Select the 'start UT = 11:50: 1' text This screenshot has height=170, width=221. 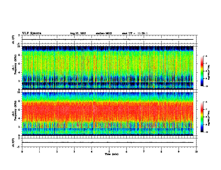coord(135,33)
